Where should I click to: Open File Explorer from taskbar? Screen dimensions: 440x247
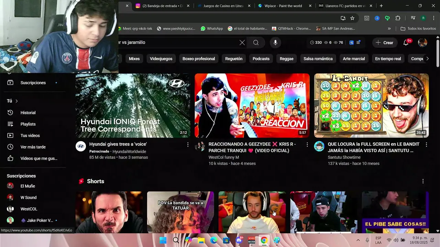[201, 240]
